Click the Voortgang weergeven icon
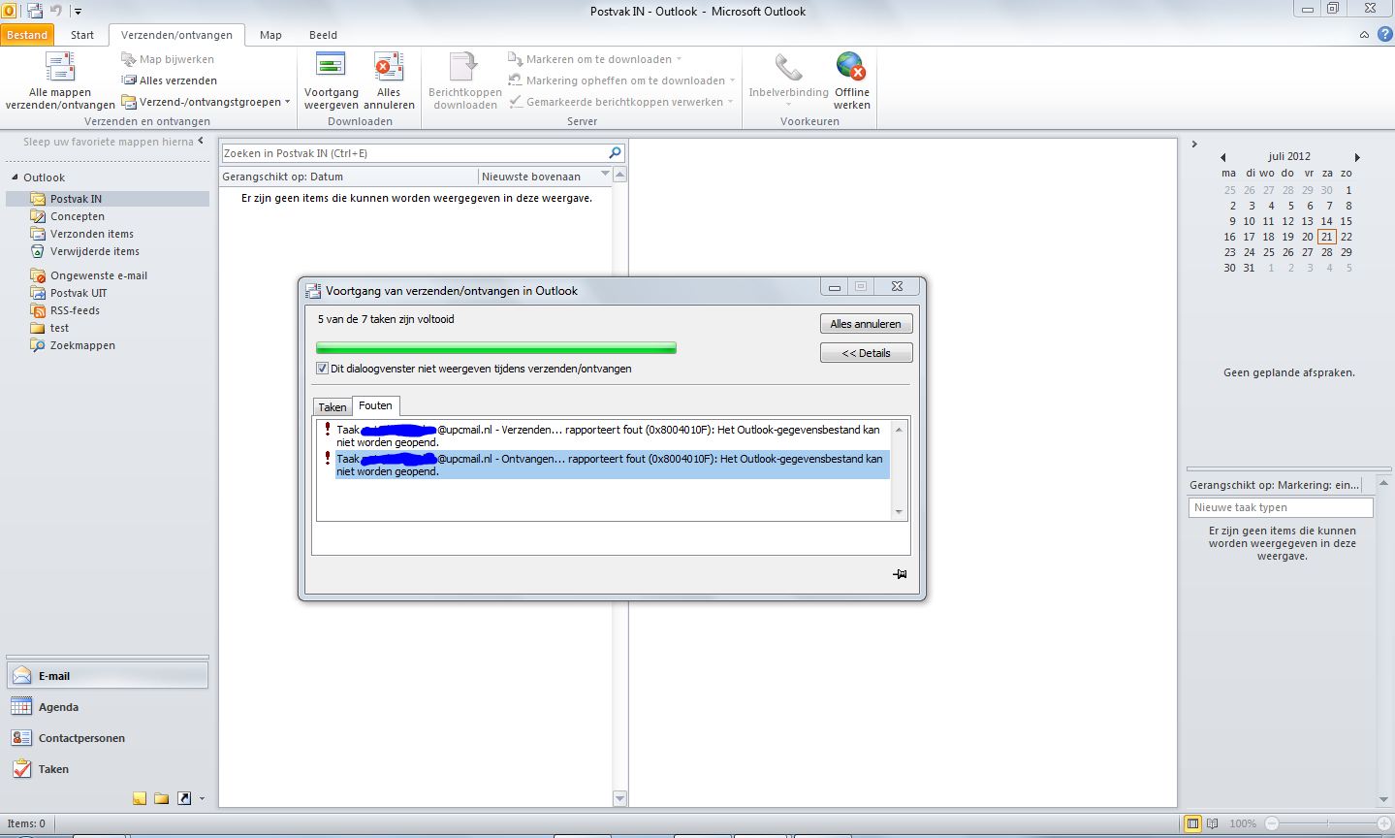1395x838 pixels. pyautogui.click(x=331, y=66)
